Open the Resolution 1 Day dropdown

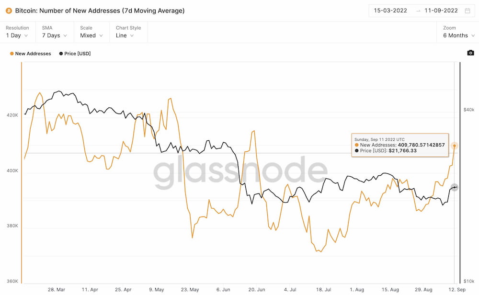(x=17, y=35)
